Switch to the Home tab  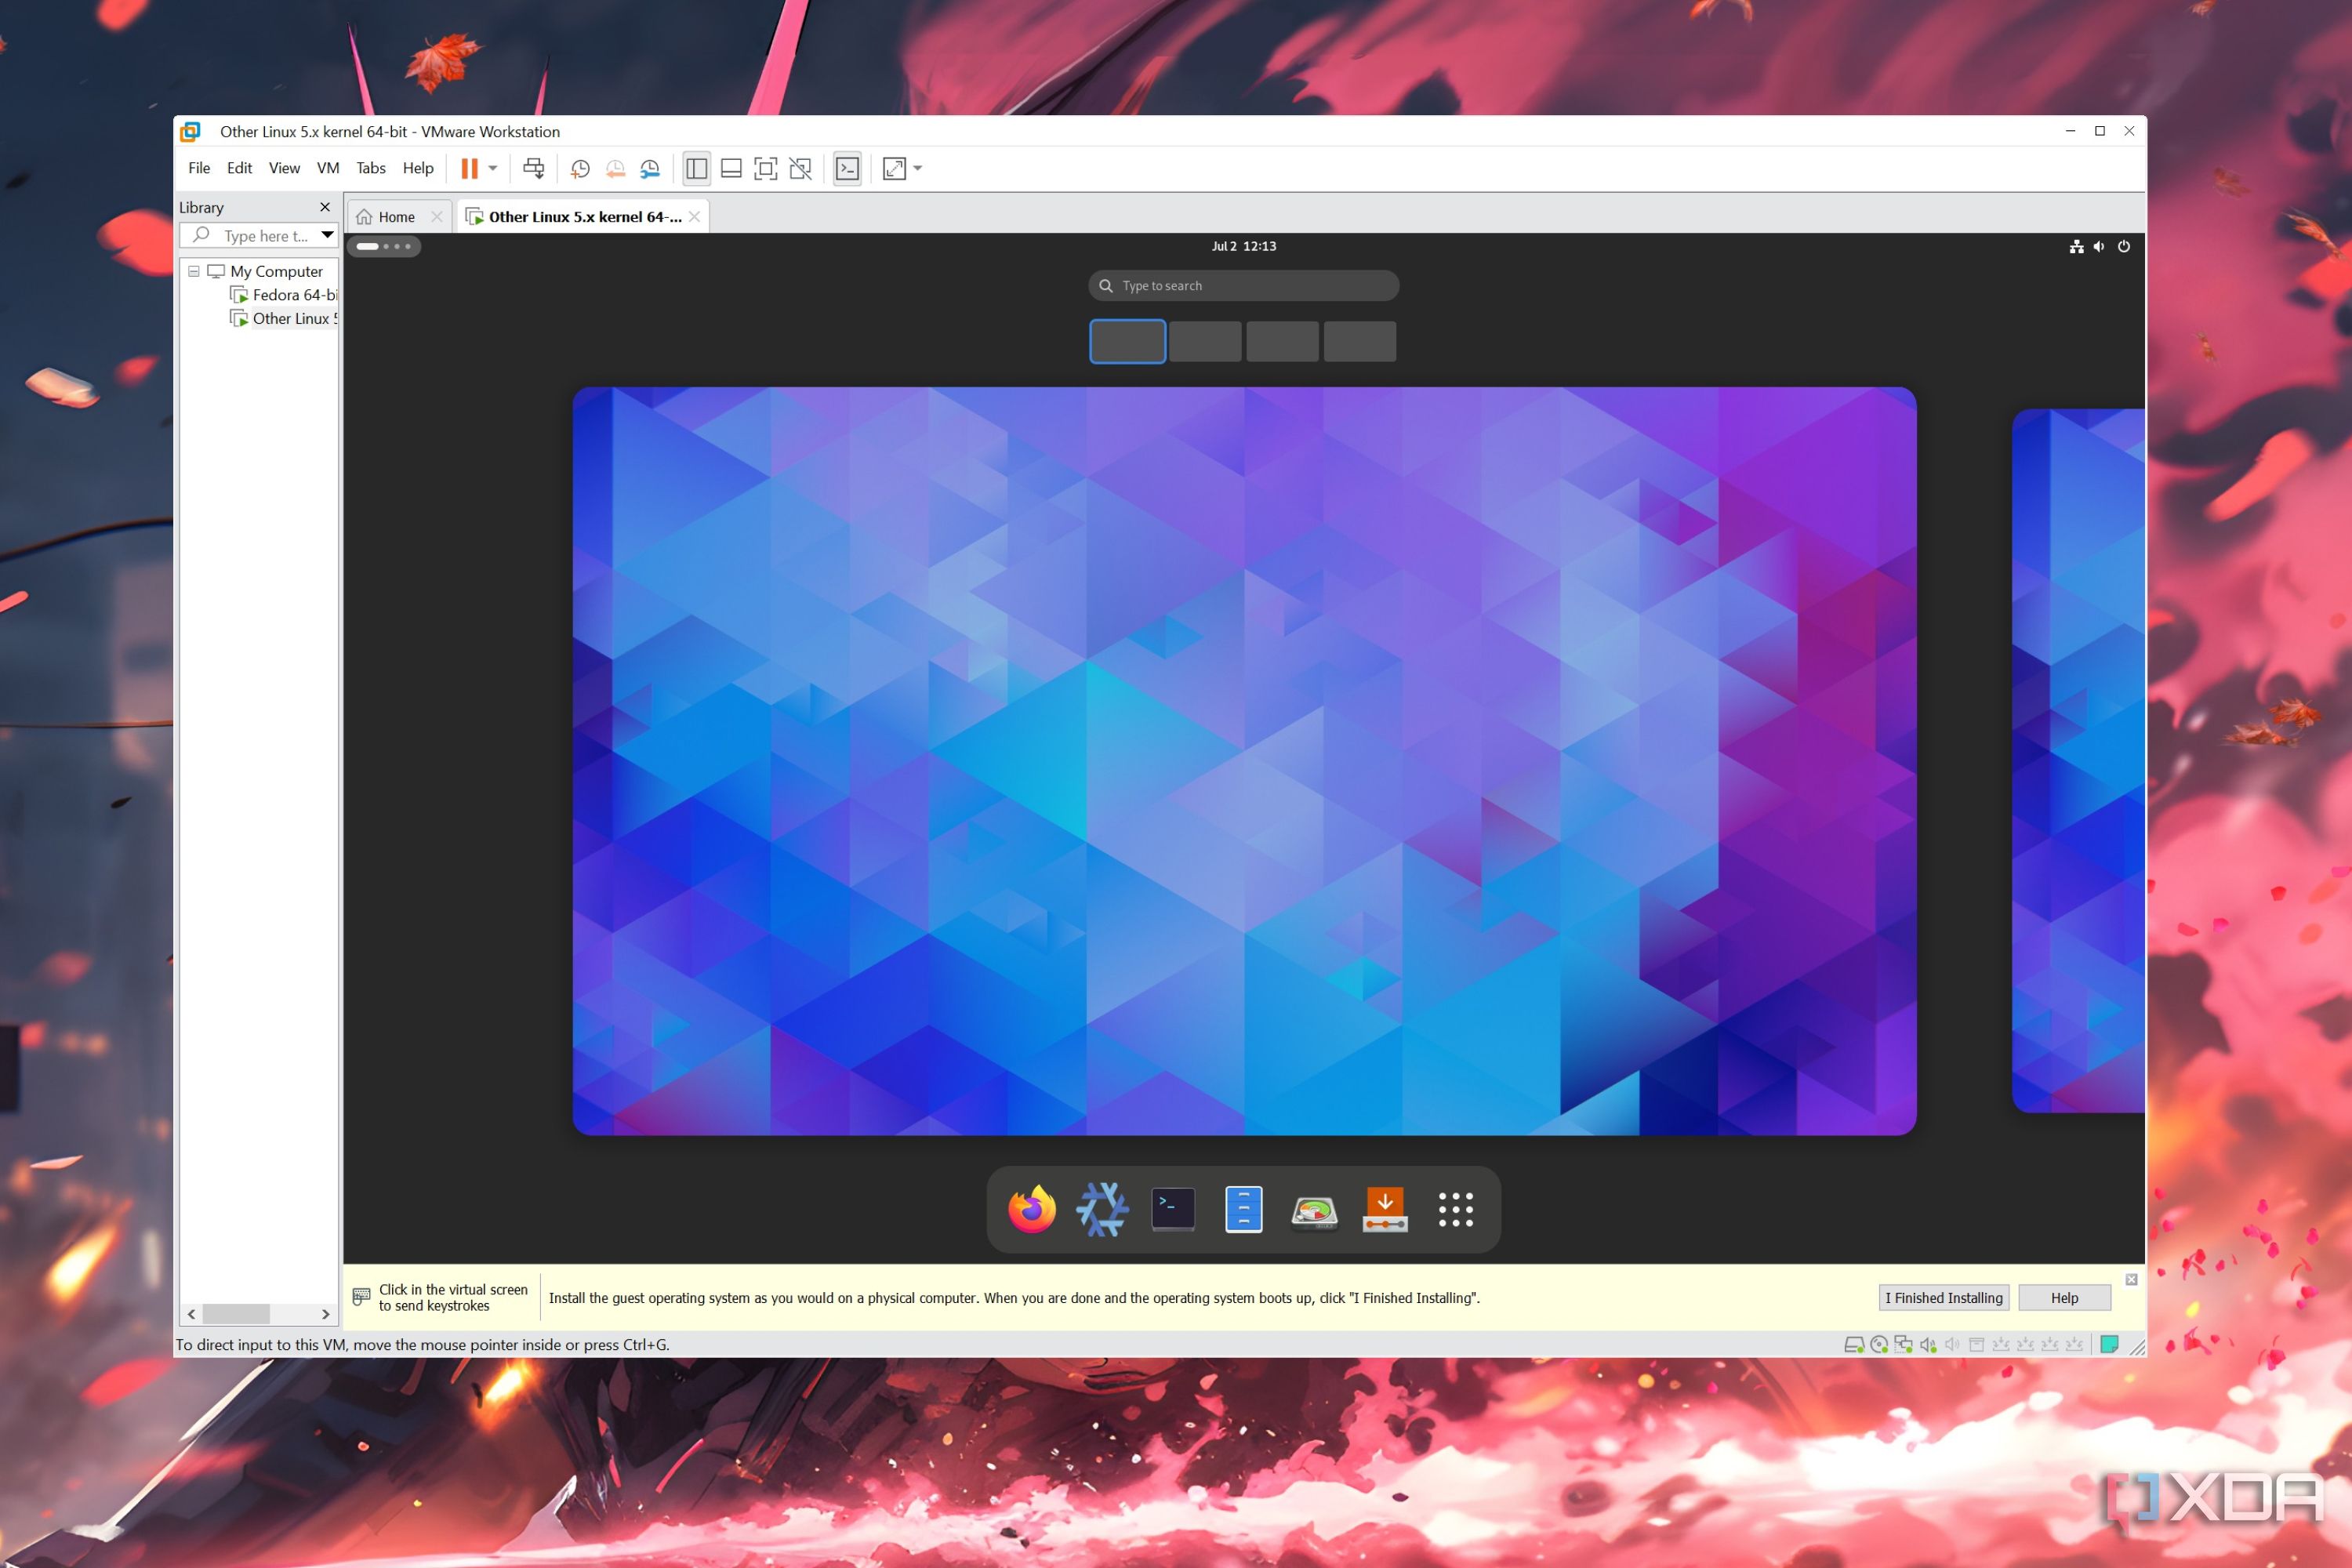[394, 216]
